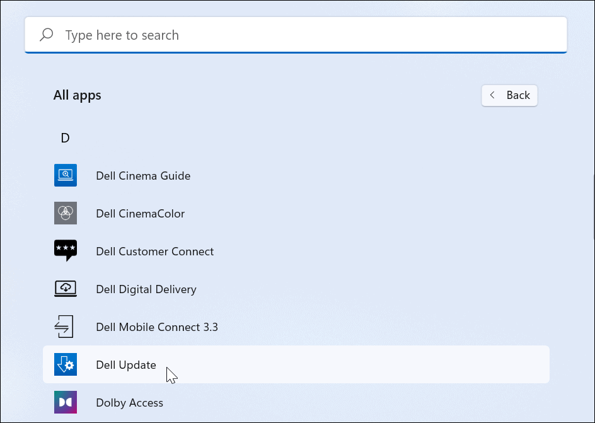Select the highlighted Dell Update label

(126, 365)
